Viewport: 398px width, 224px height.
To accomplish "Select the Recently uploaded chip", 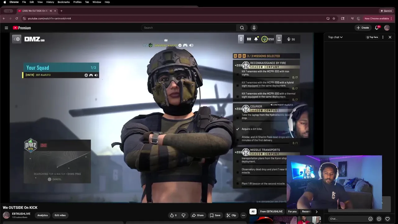I will click(306, 212).
